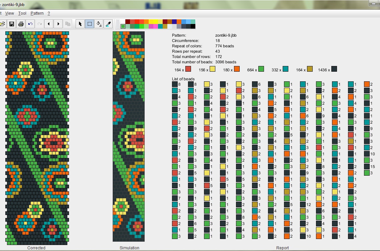Screen dimensions: 380x251
Task: Click the Simulation bead preview
Action: point(129,136)
